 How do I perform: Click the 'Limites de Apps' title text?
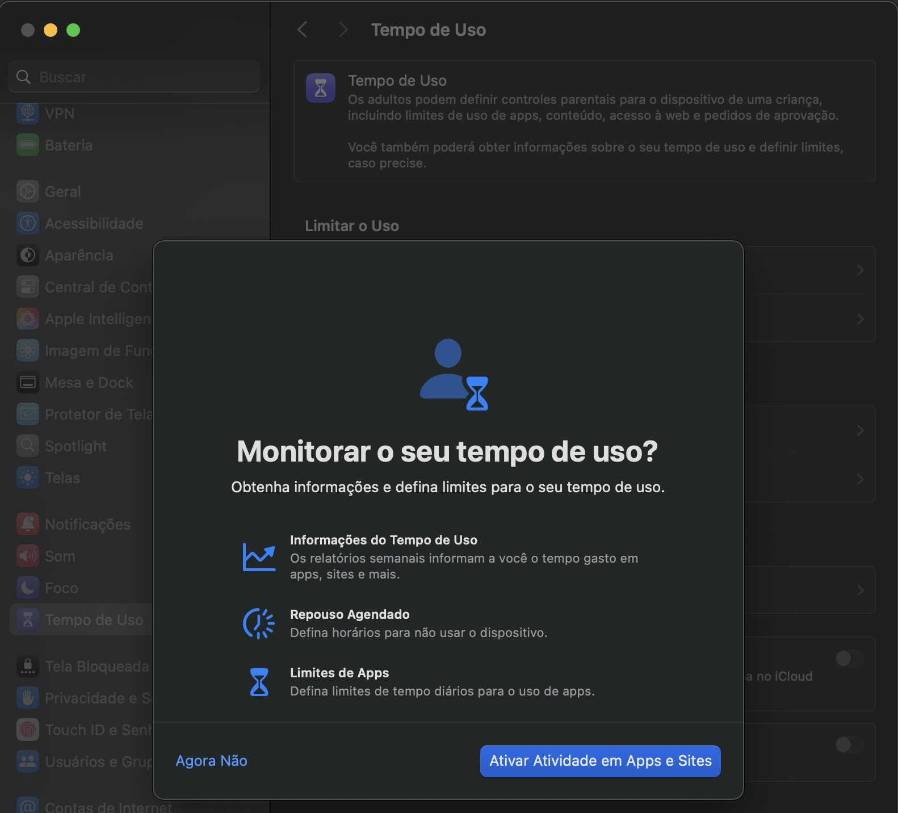point(339,673)
